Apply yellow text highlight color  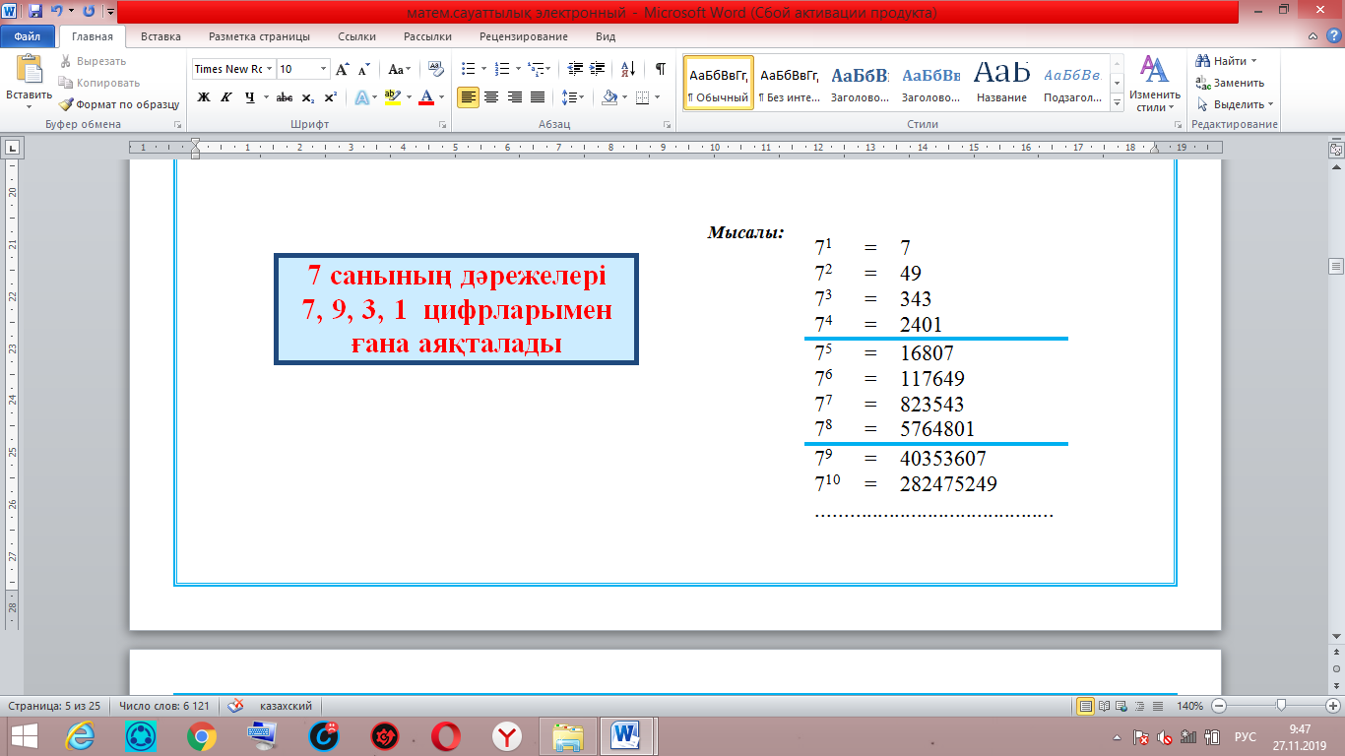coord(393,97)
